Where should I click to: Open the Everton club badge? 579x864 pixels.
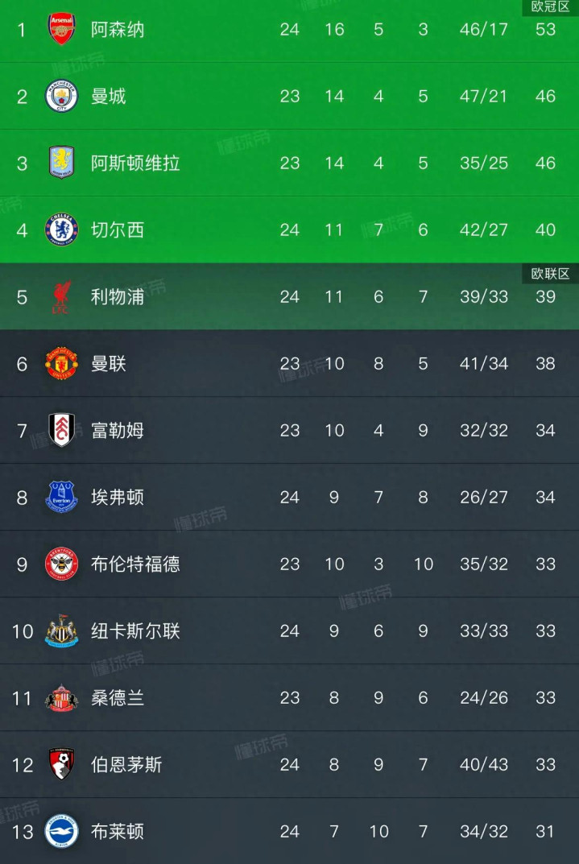(61, 498)
